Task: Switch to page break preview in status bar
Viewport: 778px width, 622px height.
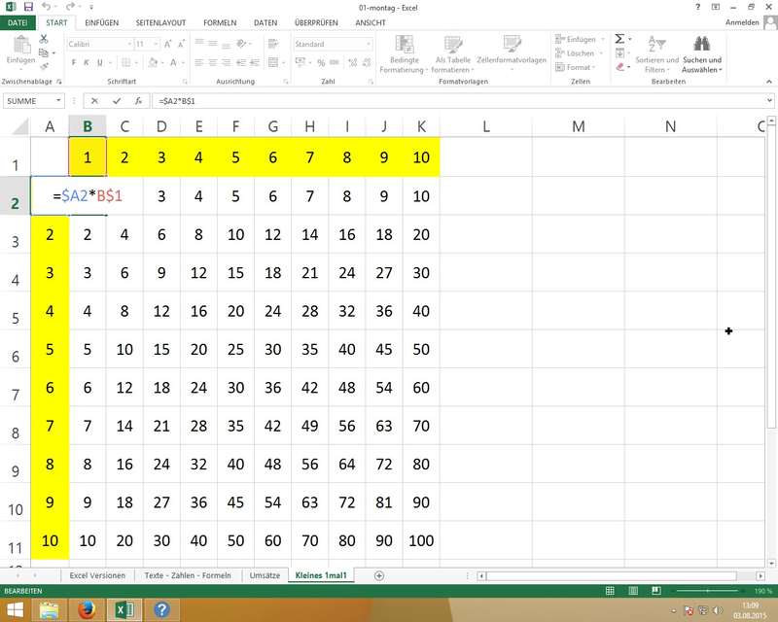Action: (655, 591)
